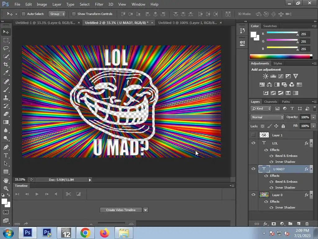The image size is (318, 239).
Task: Switch to the Styles tab
Action: (x=278, y=63)
